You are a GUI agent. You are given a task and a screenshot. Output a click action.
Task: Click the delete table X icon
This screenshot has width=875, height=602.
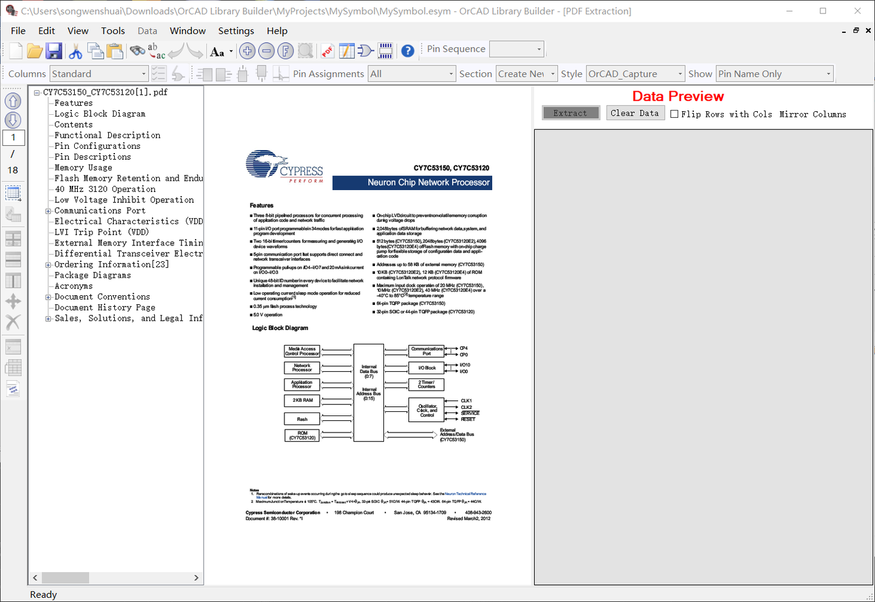click(x=13, y=322)
